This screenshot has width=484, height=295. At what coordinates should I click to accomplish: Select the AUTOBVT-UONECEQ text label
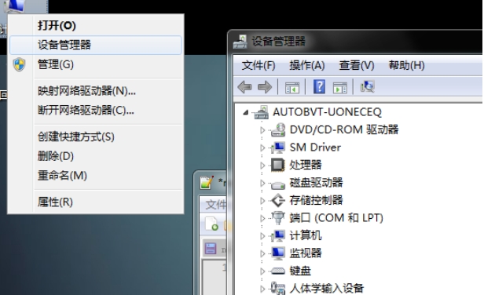pos(327,112)
